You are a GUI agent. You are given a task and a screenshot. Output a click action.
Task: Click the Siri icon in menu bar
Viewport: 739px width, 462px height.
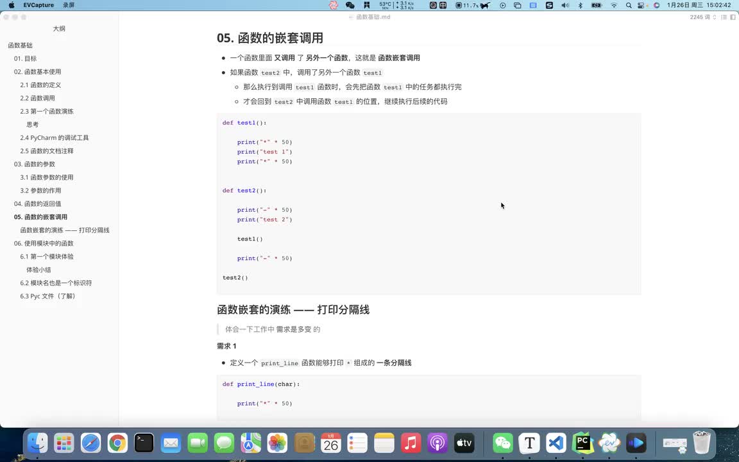pyautogui.click(x=656, y=5)
